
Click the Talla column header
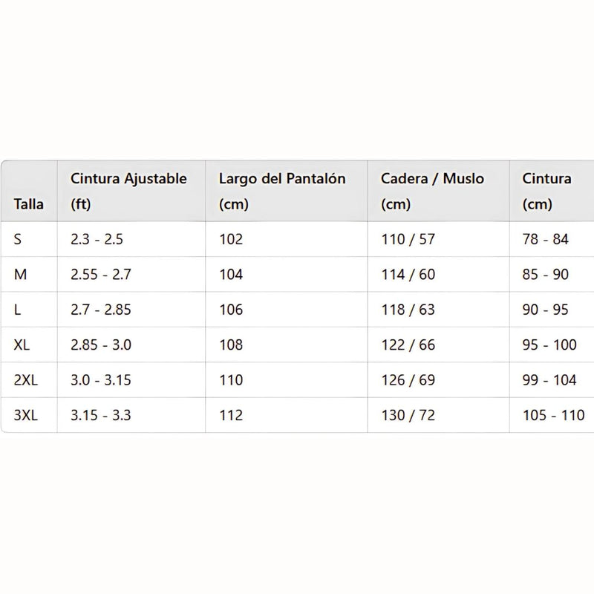pyautogui.click(x=29, y=204)
